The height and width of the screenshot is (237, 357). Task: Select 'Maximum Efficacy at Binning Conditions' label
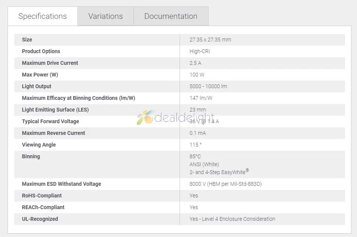click(x=78, y=98)
